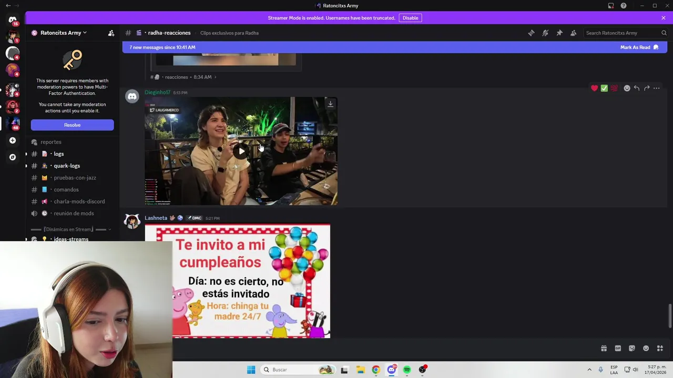Open Dieginho17 user profile name

coord(157,92)
